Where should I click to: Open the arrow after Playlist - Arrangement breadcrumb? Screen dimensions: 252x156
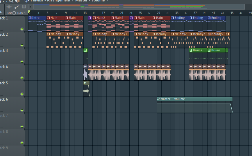[73, 1]
